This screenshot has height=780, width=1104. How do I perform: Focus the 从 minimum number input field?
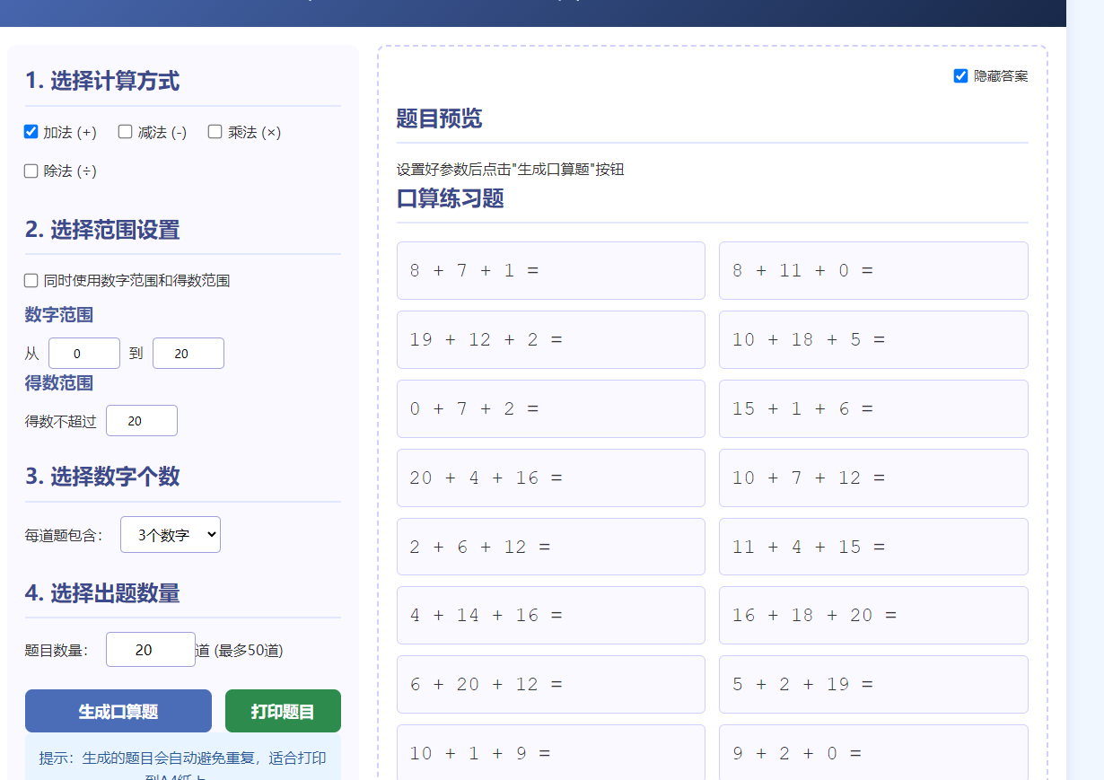(84, 354)
